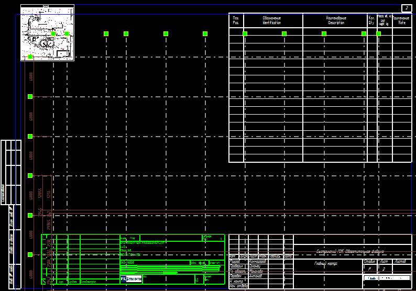Select green grip nearest Unit weight column
416x291 pixels.
click(x=379, y=33)
